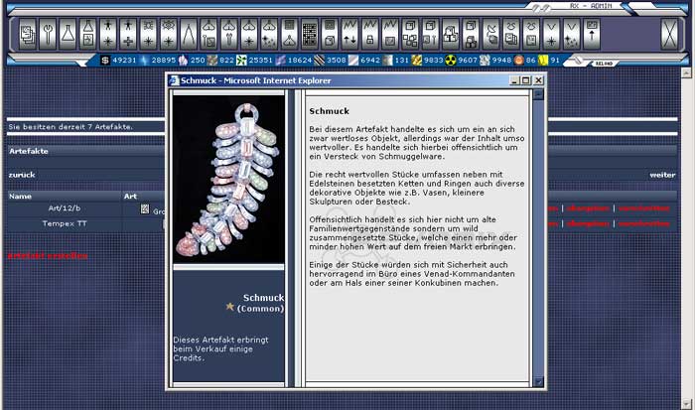Click the 'Name' column header
The image size is (695, 410).
[x=20, y=196]
